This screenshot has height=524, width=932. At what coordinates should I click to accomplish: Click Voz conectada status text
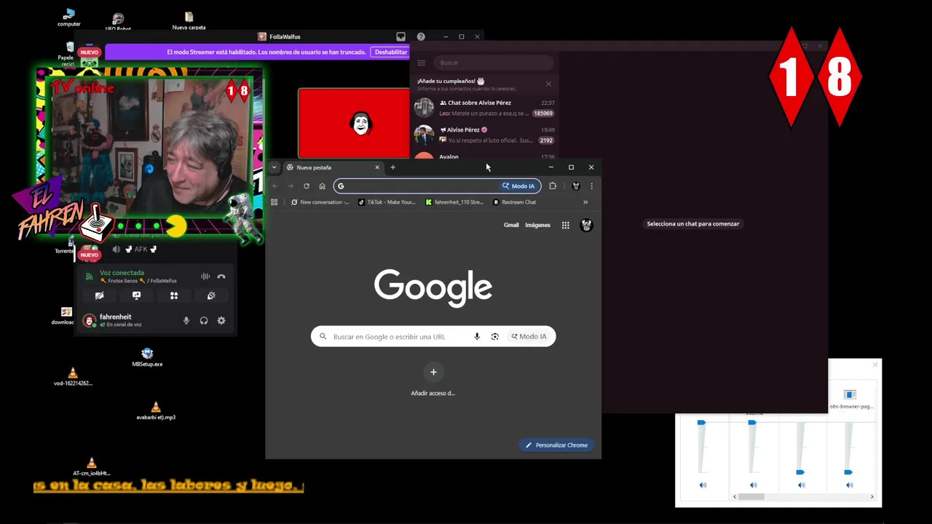pos(122,273)
